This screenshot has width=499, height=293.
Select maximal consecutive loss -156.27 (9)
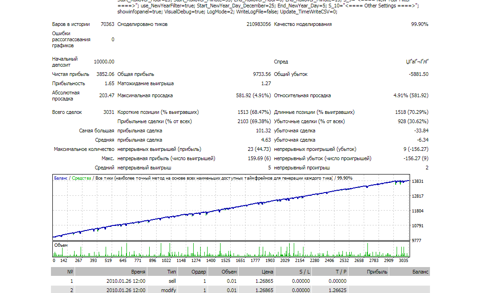pos(416,158)
